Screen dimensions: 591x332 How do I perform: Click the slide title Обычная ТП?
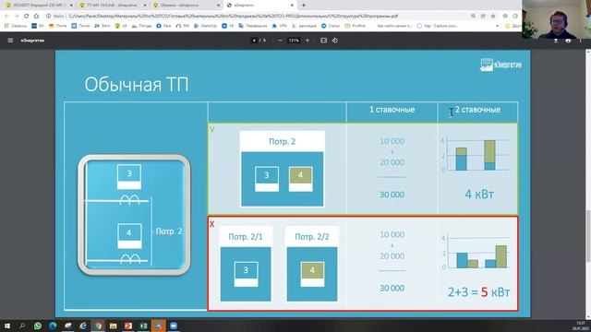(x=137, y=84)
